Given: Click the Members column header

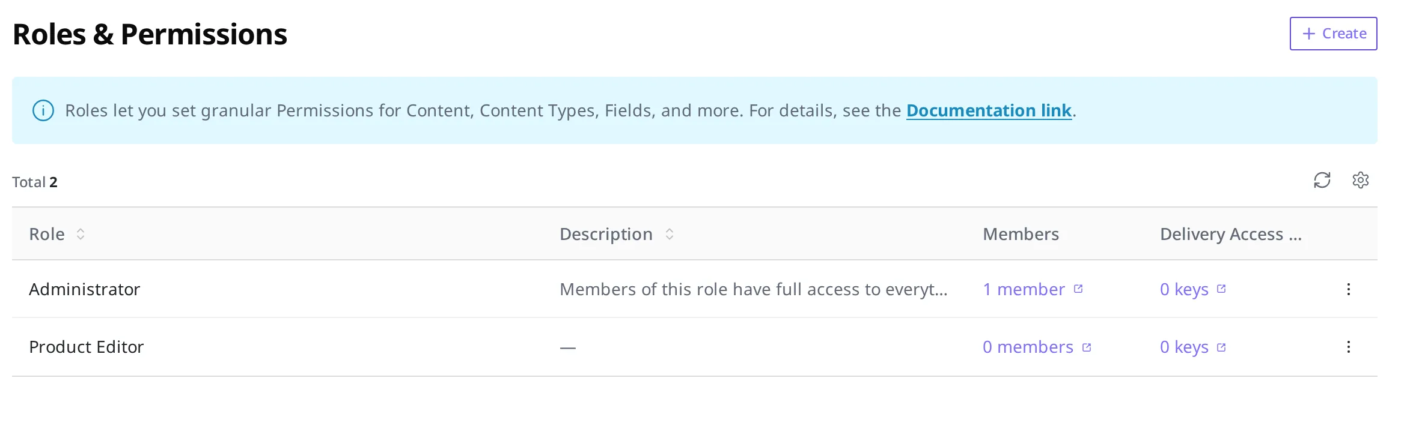Looking at the screenshot, I should (1021, 234).
